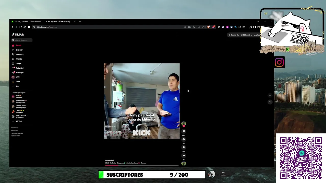Click the share page icon in address bar
326x183 pixels.
pos(203,27)
